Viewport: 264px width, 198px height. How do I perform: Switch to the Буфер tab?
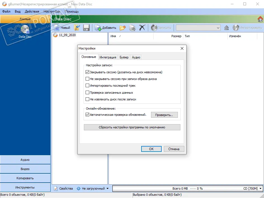[x=124, y=57]
